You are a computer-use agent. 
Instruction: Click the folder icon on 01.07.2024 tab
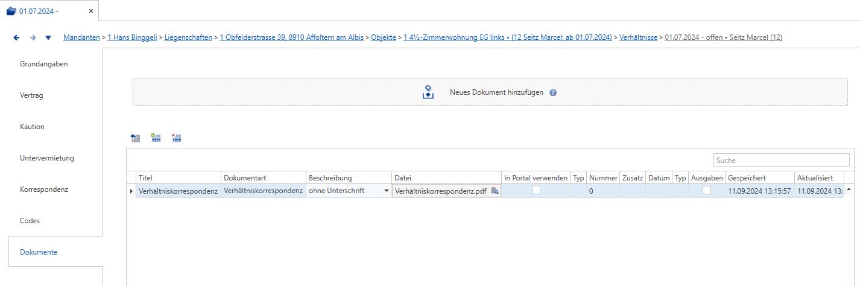click(11, 11)
